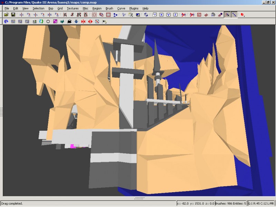
Task: Click the magenta brush in the camera view
Action: pyautogui.click(x=72, y=146)
